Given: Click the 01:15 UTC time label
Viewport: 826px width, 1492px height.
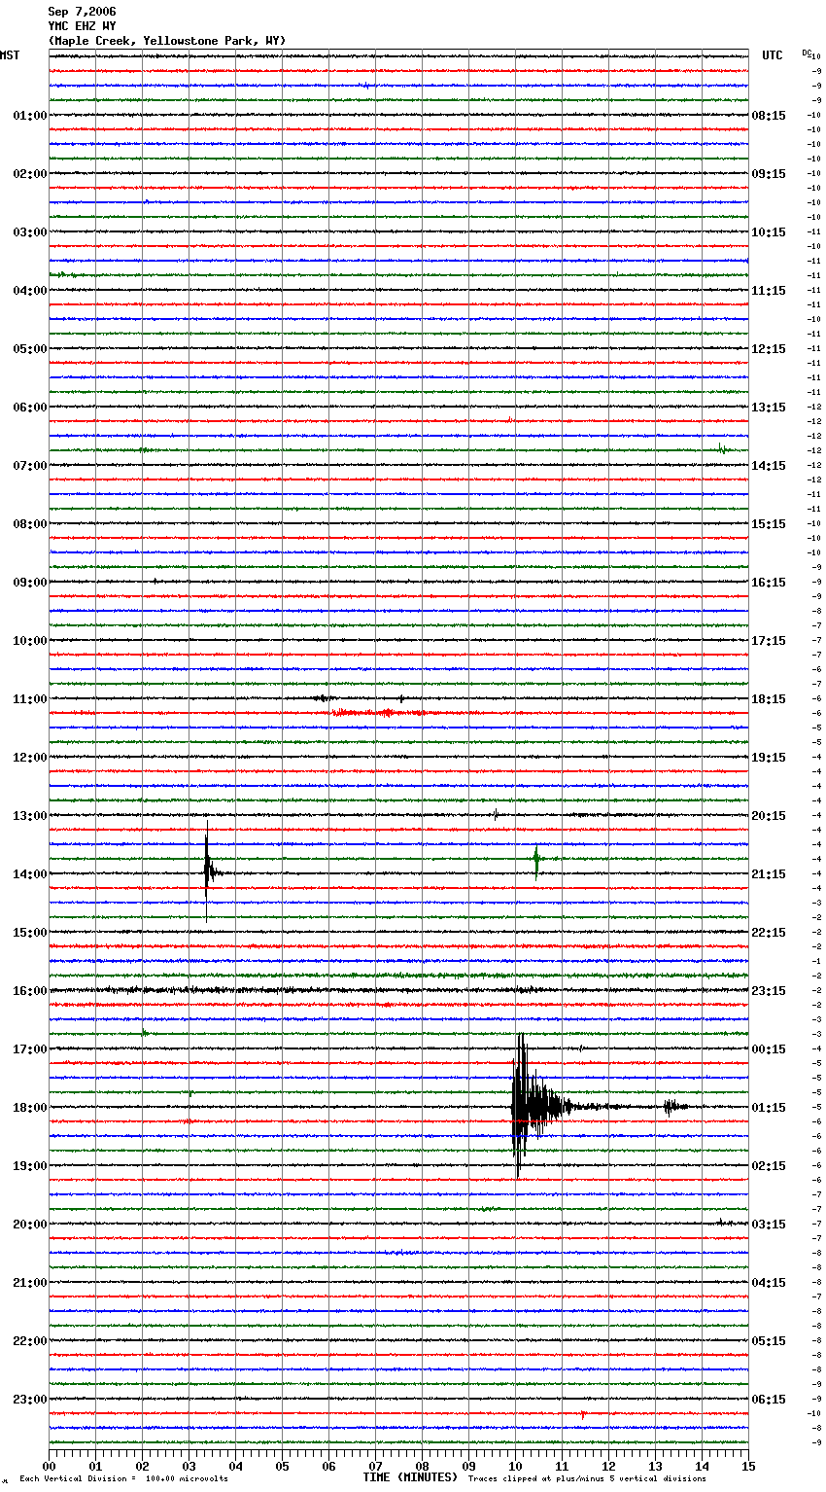Looking at the screenshot, I should tap(769, 1108).
